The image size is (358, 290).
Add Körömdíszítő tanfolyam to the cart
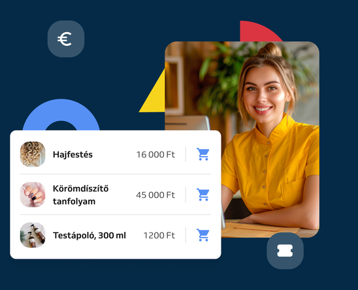tap(203, 195)
